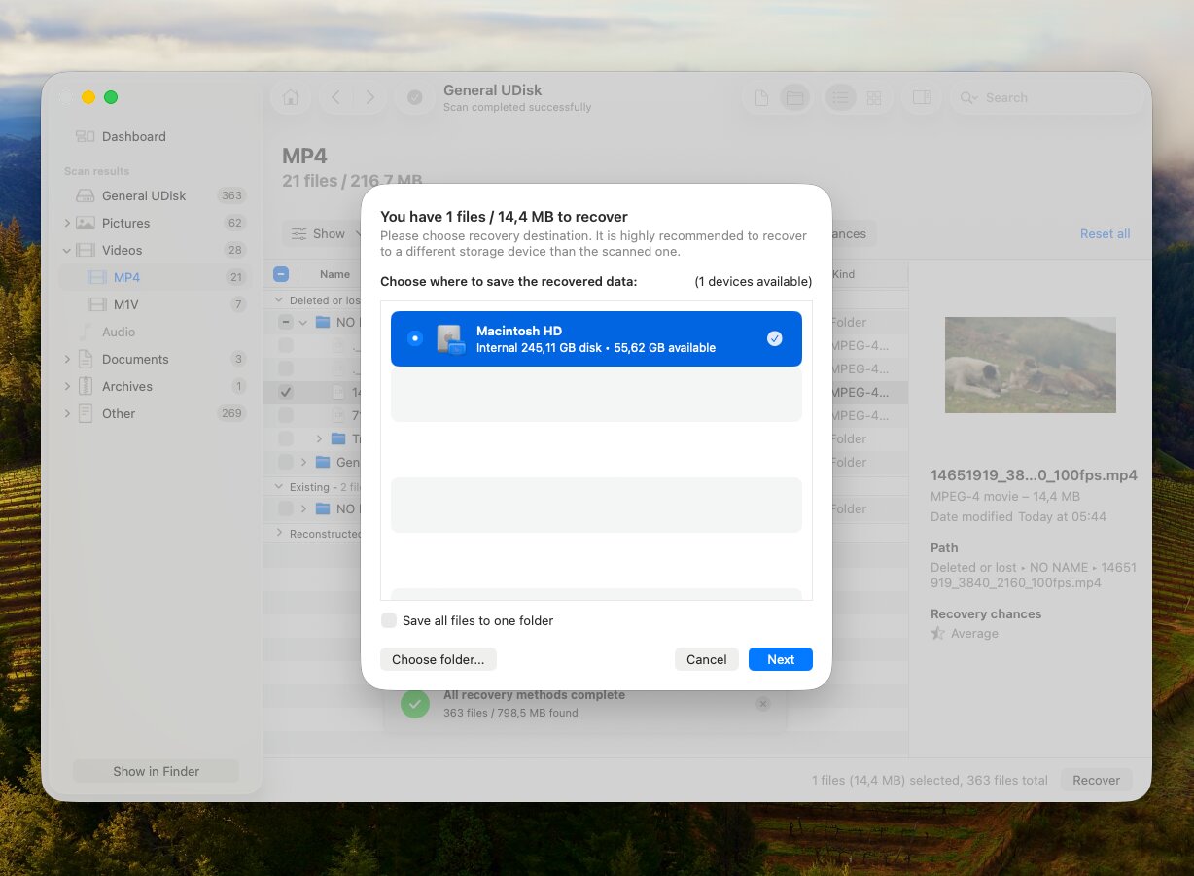Click the Average recovery chances star

click(937, 633)
